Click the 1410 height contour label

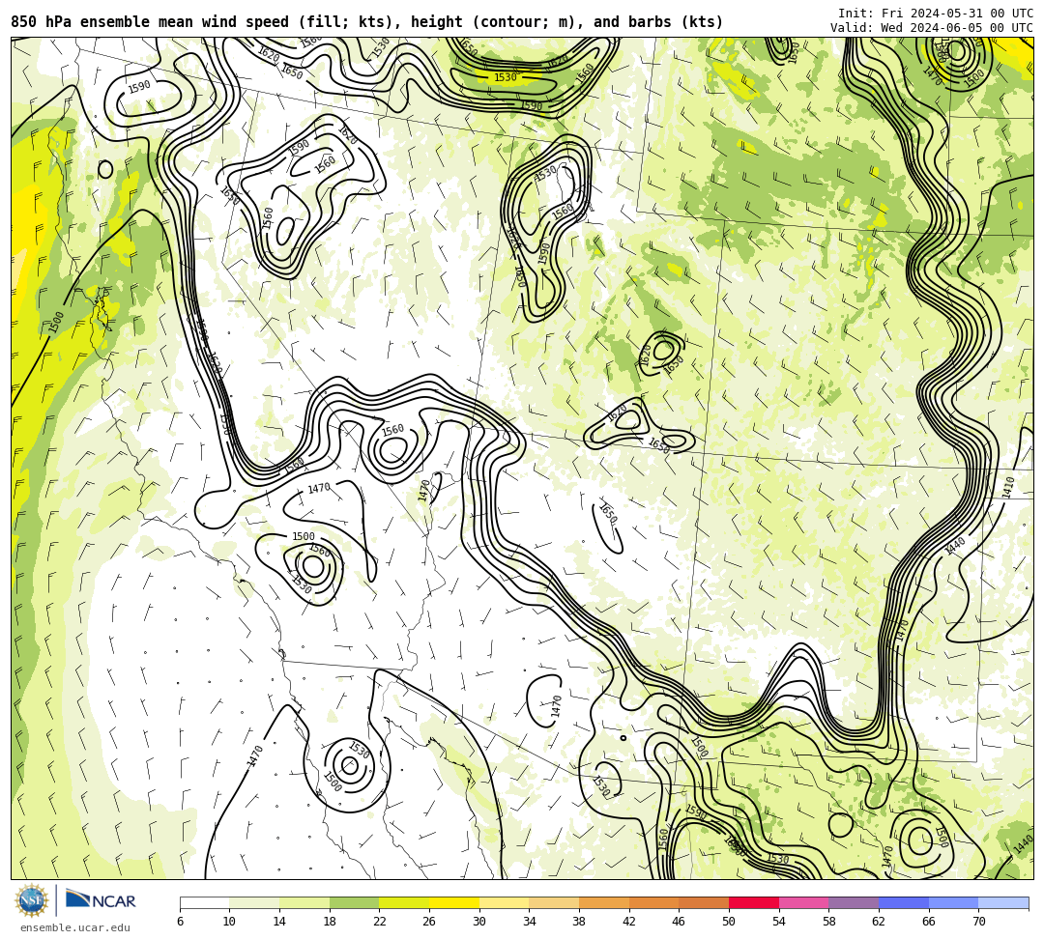[x=1008, y=487]
